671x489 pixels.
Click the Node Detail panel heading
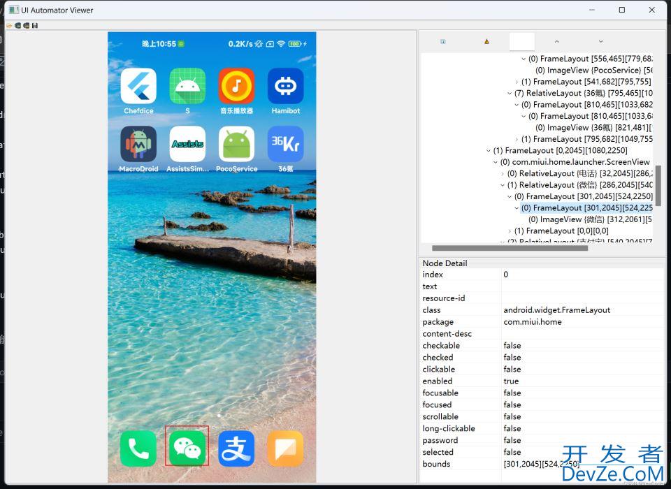coord(445,263)
